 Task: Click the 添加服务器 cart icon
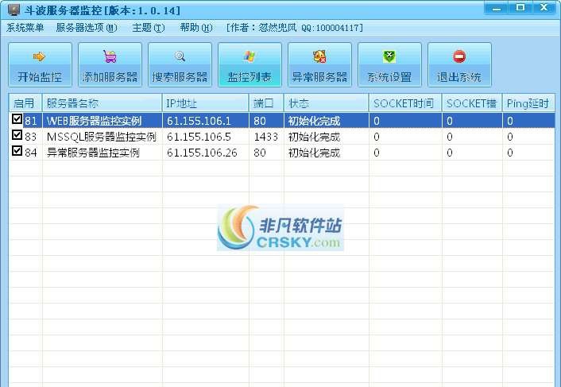pyautogui.click(x=110, y=56)
